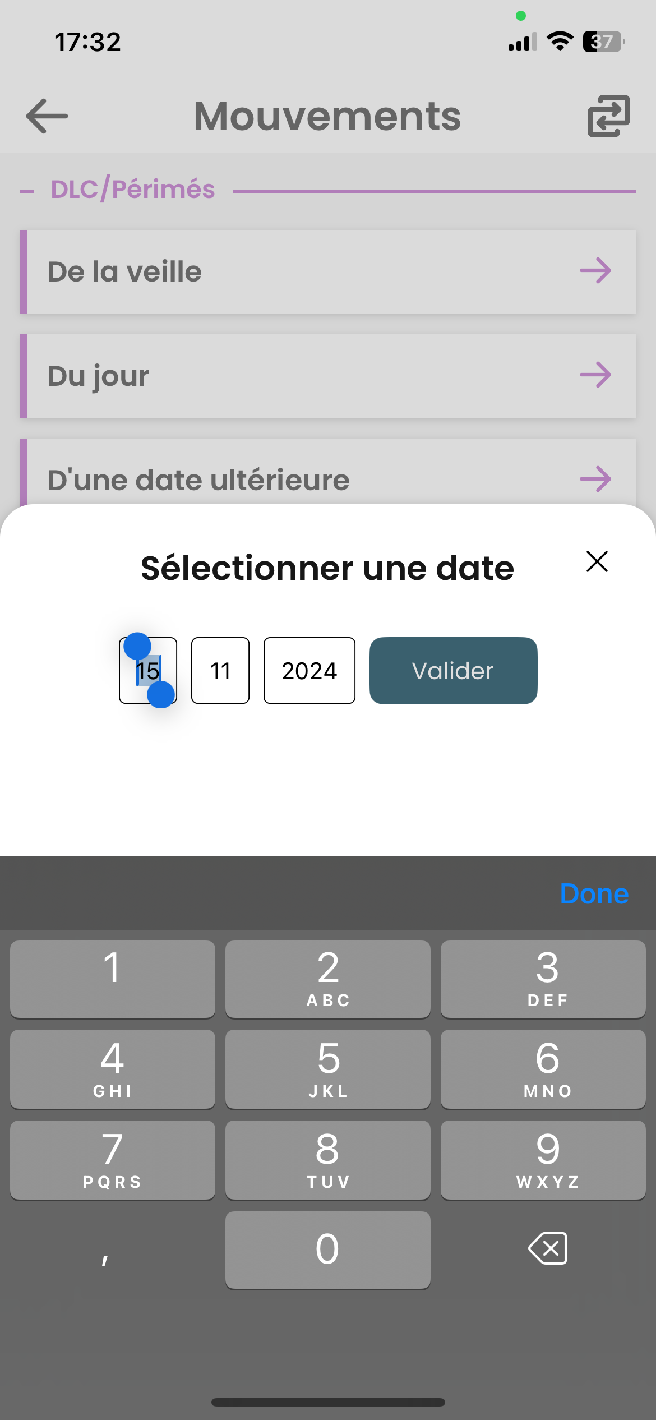
Task: Open Du jour arrow
Action: click(x=595, y=375)
